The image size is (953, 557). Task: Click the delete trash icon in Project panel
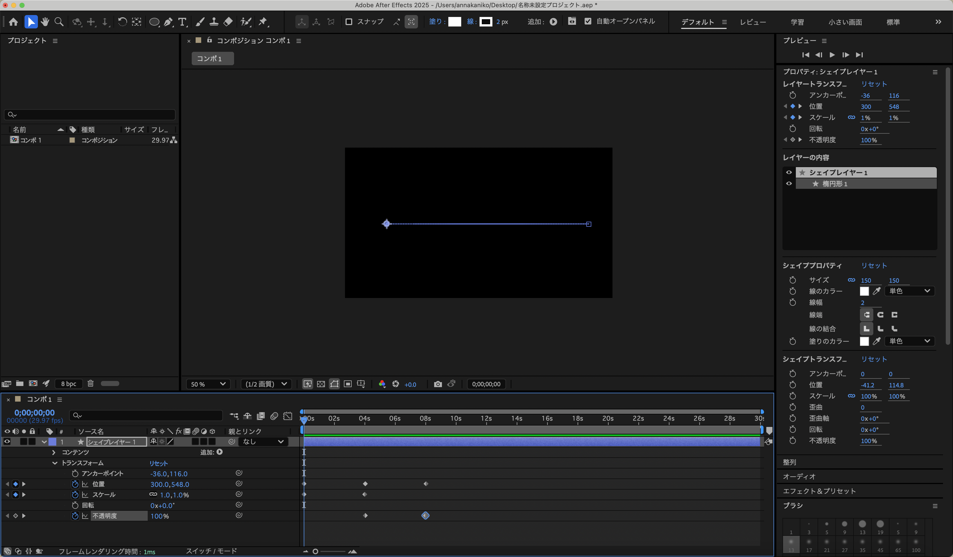click(90, 383)
